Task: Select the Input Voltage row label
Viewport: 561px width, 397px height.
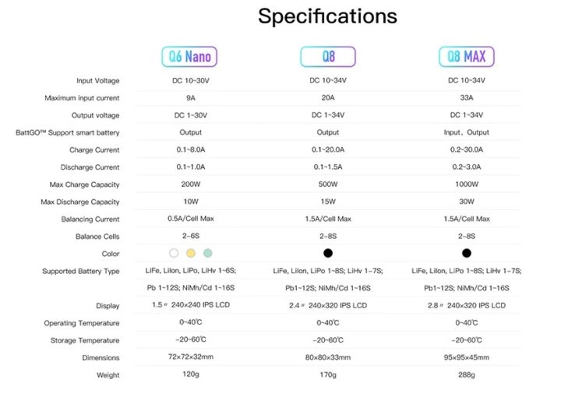Action: coord(98,81)
